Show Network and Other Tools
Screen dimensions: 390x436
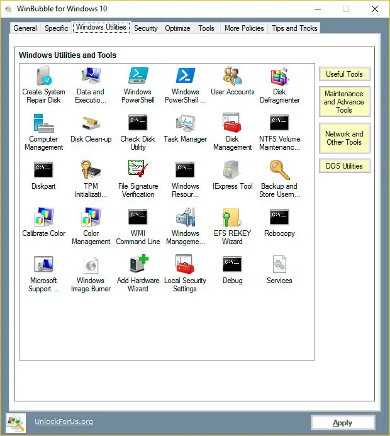tap(345, 138)
